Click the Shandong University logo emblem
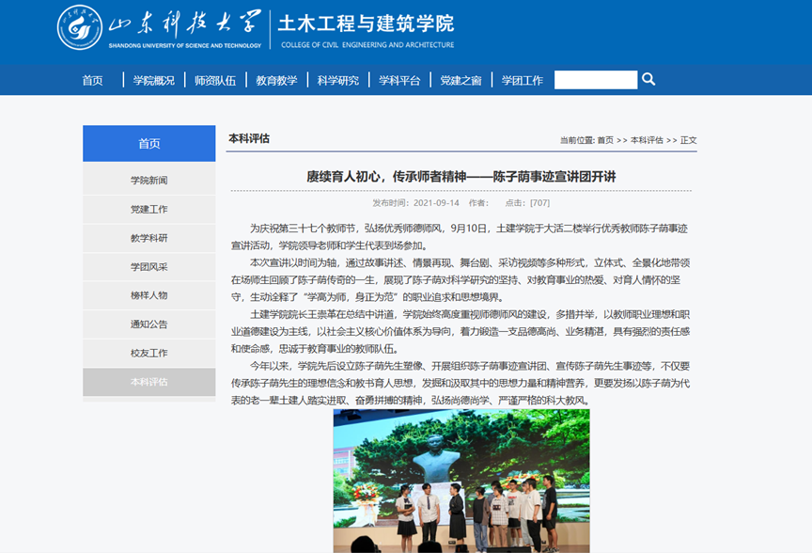The height and width of the screenshot is (553, 812). click(x=80, y=28)
